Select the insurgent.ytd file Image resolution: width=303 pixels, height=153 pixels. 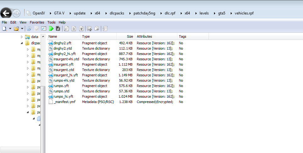[64, 70]
